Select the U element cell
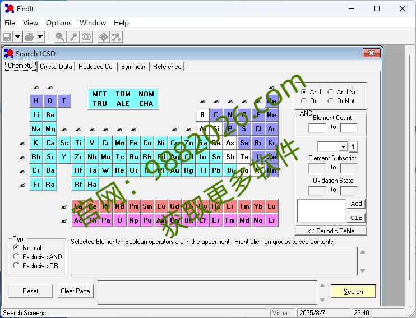This screenshot has height=318, width=416. pyautogui.click(x=119, y=220)
